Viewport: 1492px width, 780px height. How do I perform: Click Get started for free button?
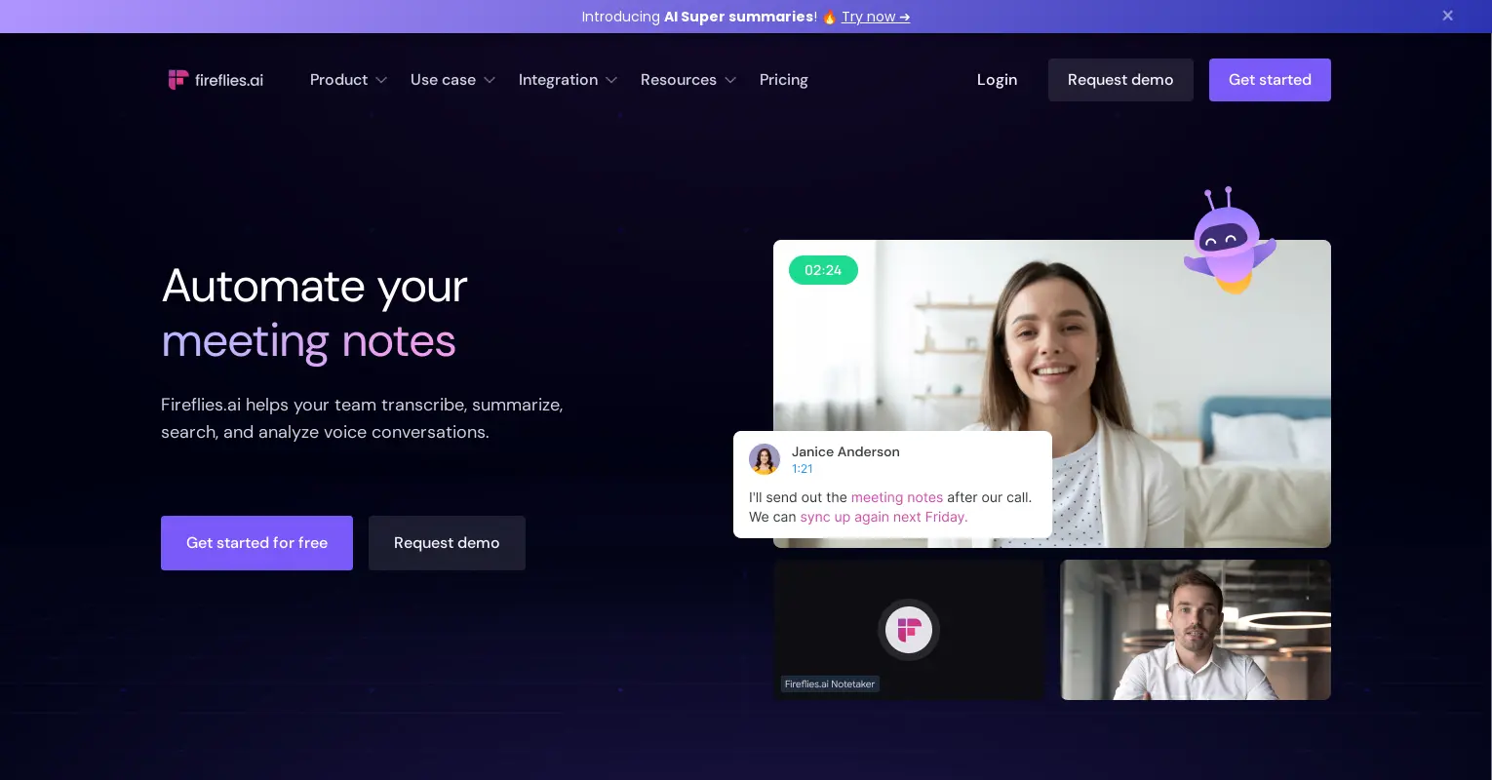click(x=256, y=543)
